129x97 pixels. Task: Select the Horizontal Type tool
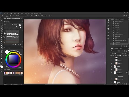[2, 52]
